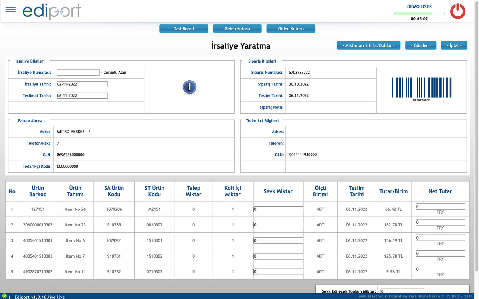Click the green status check icon
Viewport: 479px width, 299px height.
click(x=4, y=296)
